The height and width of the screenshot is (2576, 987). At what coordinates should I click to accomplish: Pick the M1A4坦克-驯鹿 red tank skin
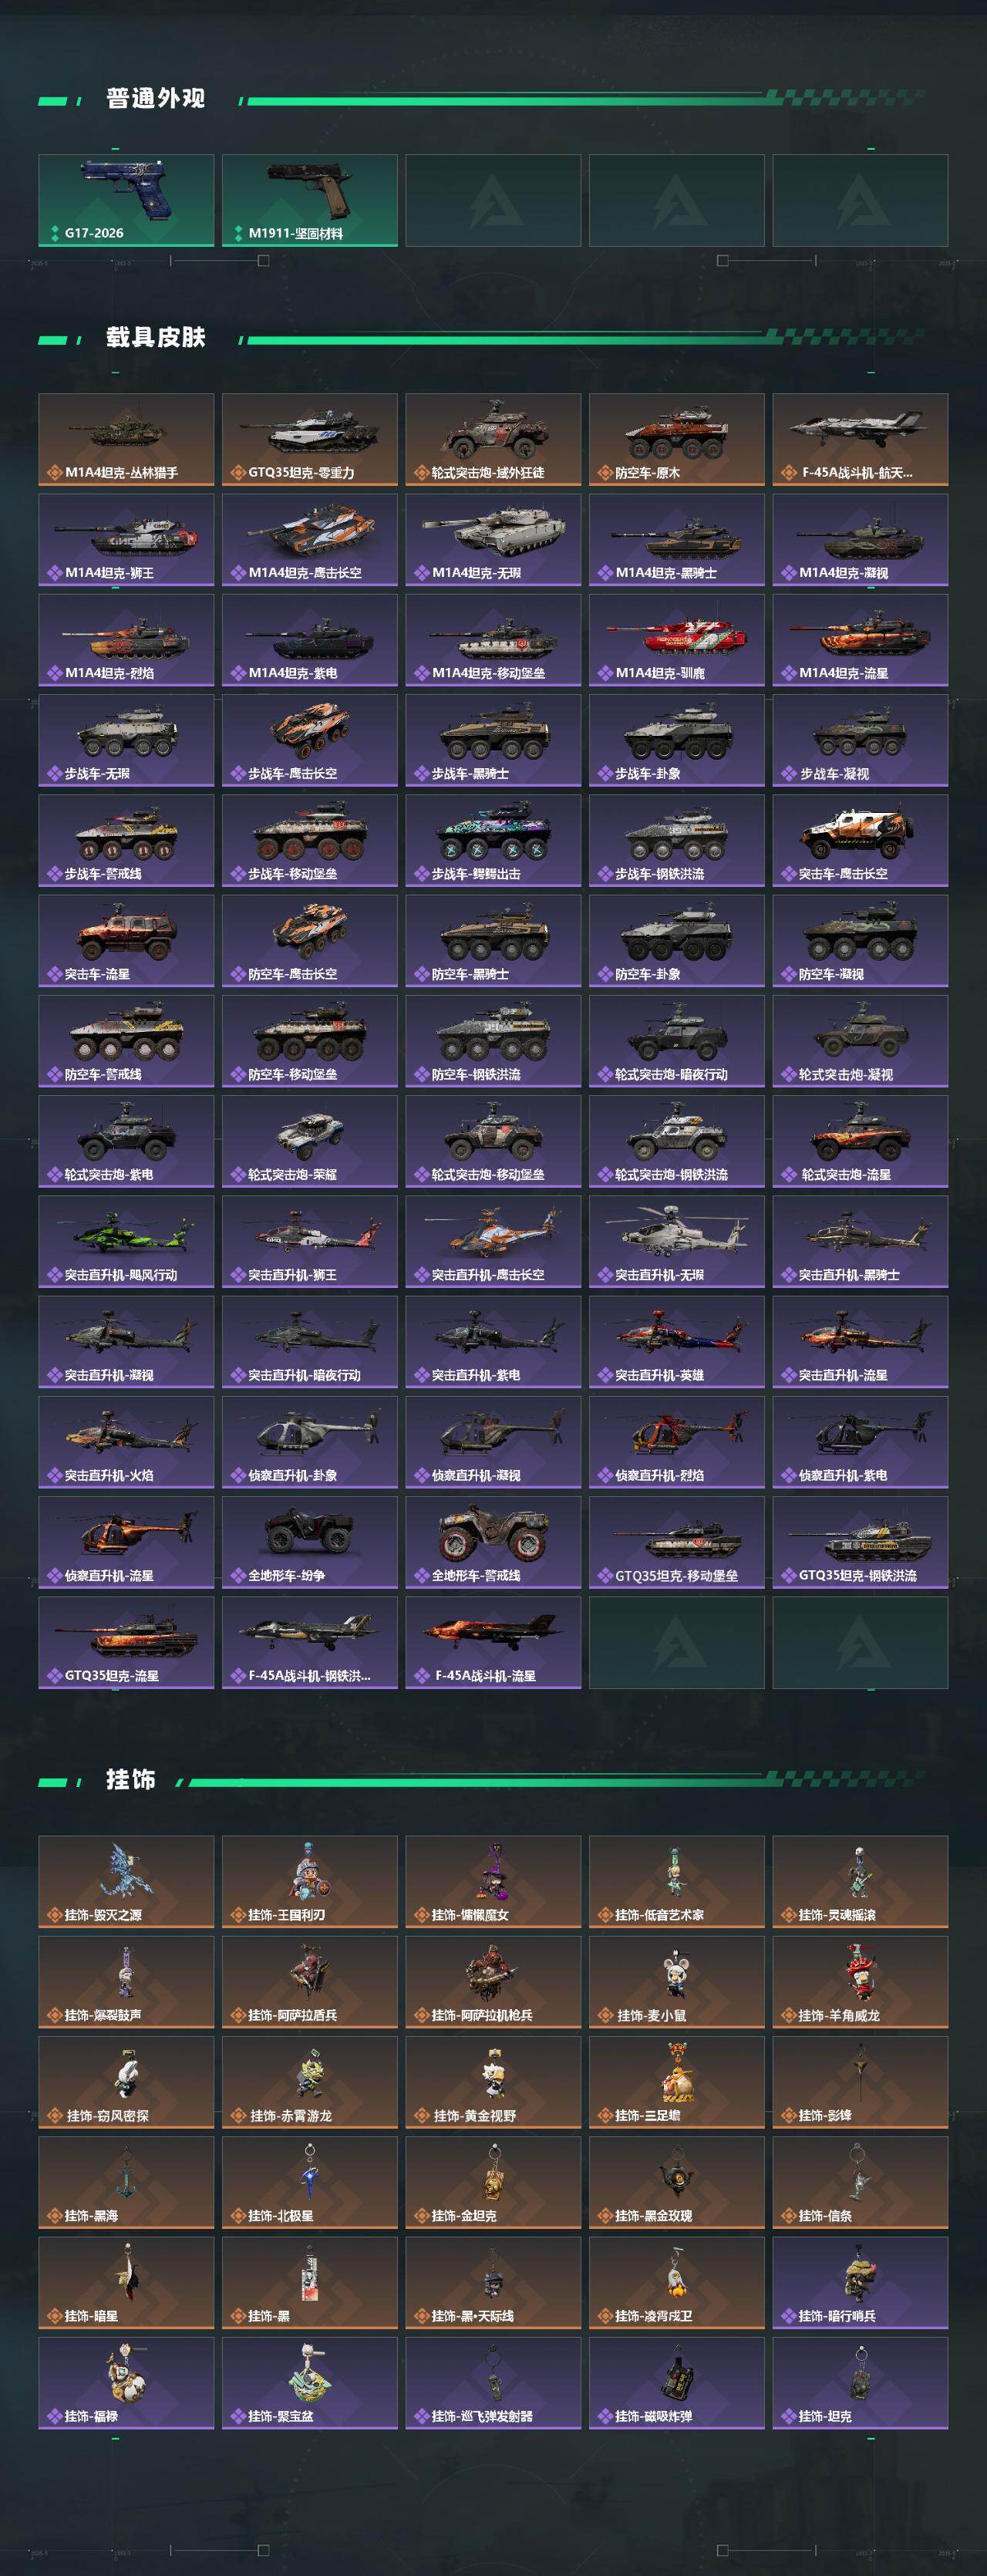[677, 640]
